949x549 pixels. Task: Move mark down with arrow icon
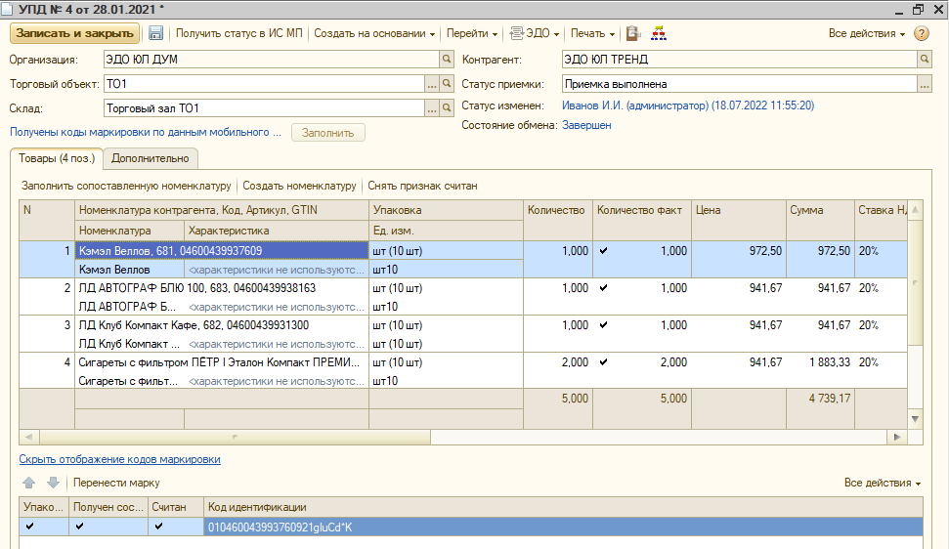pyautogui.click(x=53, y=483)
